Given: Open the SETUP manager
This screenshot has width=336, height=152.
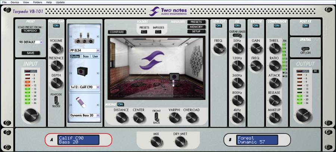Looking at the screenshot, I should (196, 31).
